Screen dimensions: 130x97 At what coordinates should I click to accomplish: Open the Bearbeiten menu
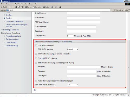coord(10,4)
